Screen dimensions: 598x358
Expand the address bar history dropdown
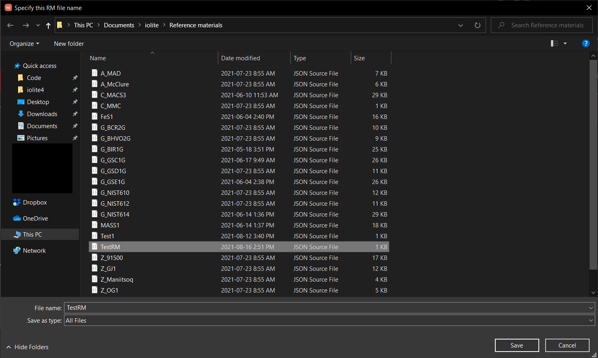[x=461, y=25]
